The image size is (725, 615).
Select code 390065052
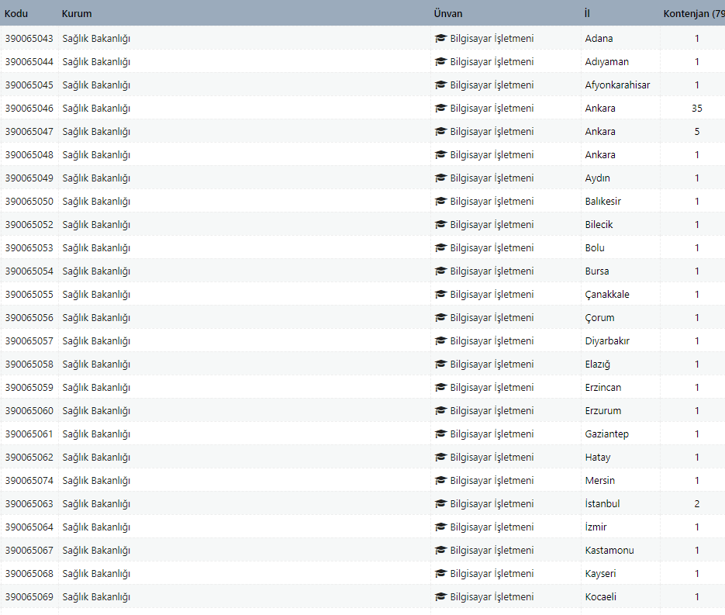point(29,225)
